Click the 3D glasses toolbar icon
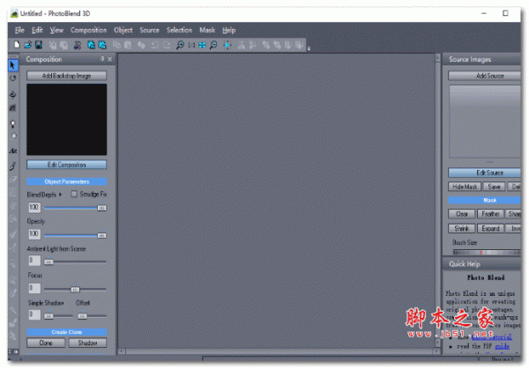This screenshot has width=529, height=369. pos(78,45)
